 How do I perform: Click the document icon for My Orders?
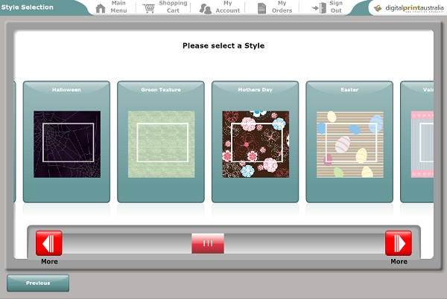click(261, 8)
